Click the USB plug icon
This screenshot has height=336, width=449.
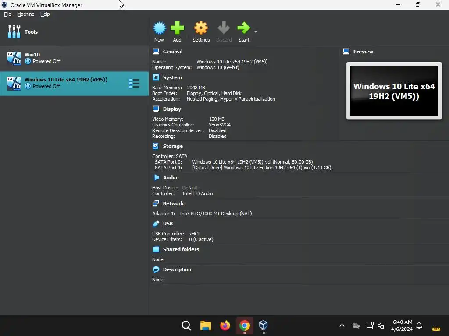(x=156, y=224)
